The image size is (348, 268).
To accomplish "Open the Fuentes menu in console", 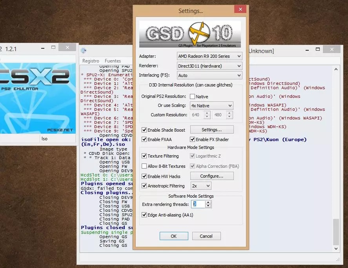I will (113, 61).
